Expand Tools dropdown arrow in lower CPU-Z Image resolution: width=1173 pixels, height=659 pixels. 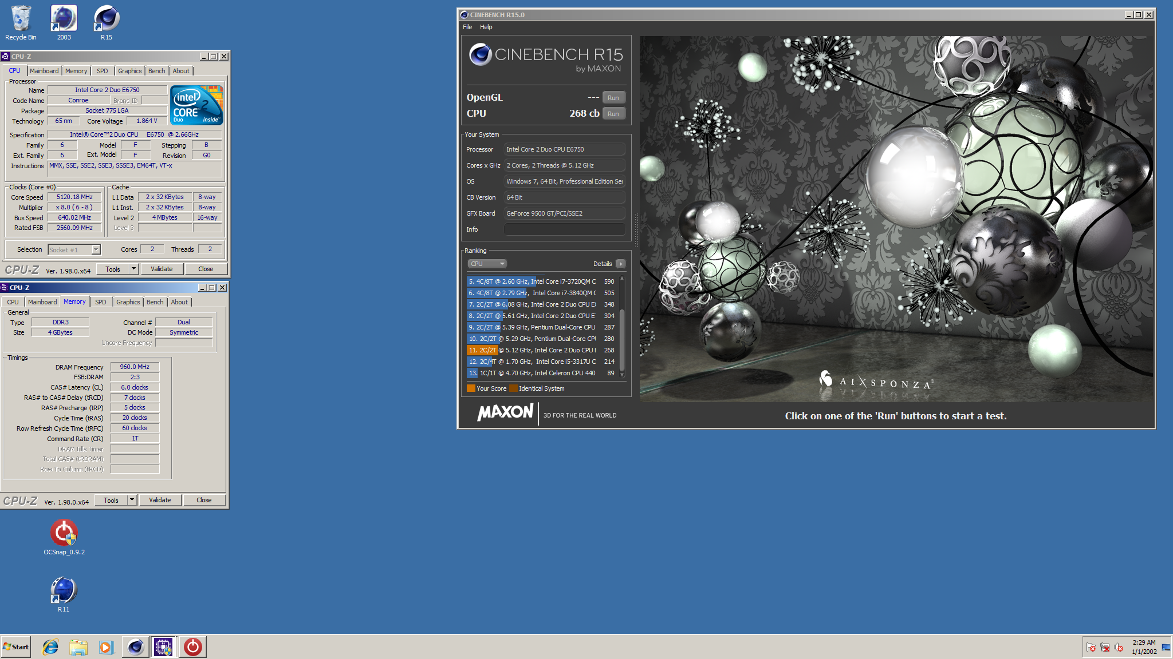(132, 500)
